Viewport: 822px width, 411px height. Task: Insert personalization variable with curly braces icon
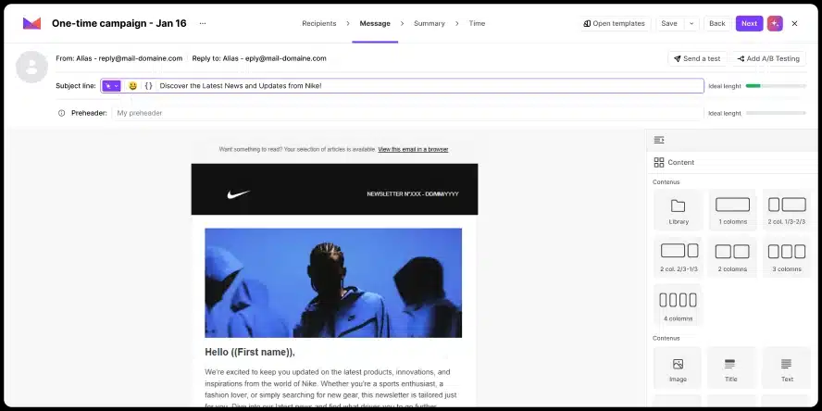click(148, 86)
